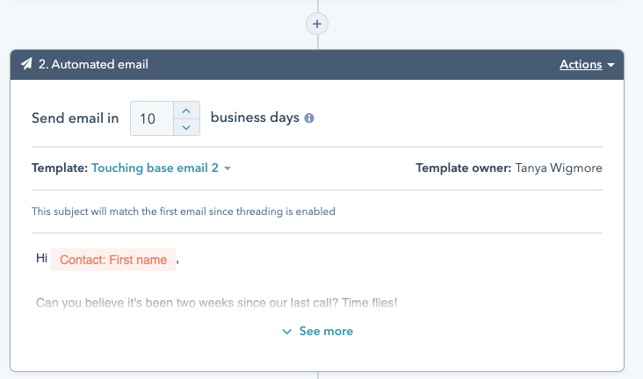643x379 pixels.
Task: Click the business days number field
Action: tap(149, 118)
